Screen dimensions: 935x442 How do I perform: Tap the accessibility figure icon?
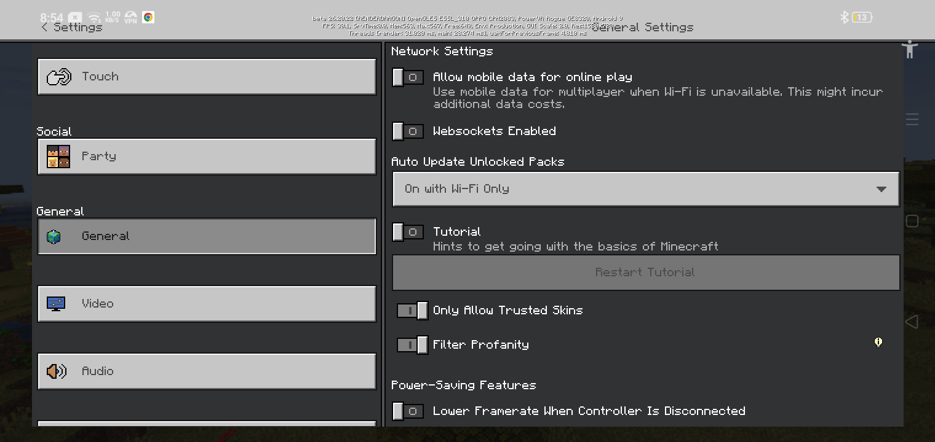(910, 49)
